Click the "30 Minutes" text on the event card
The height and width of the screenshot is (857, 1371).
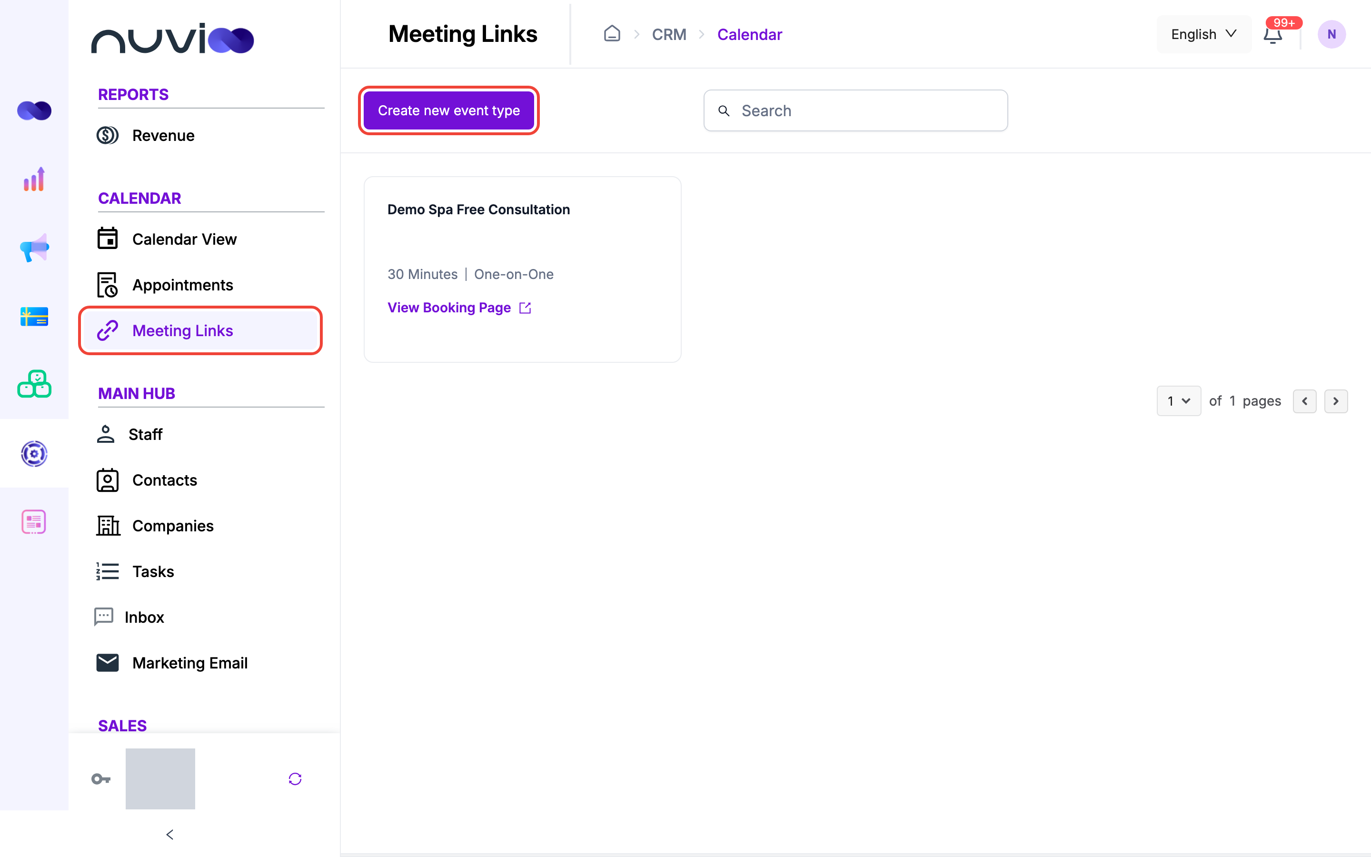click(423, 274)
